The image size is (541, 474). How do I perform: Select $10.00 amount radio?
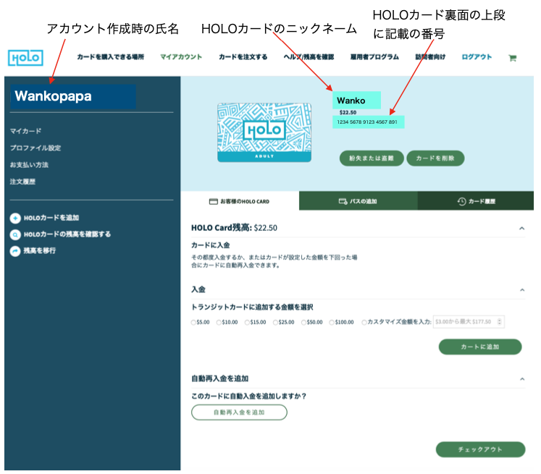pos(219,322)
